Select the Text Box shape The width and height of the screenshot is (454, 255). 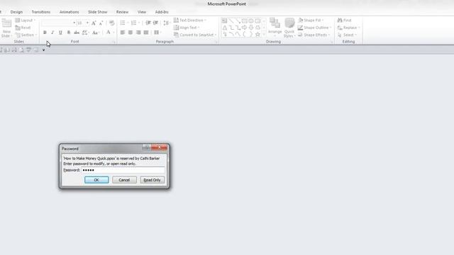click(224, 21)
